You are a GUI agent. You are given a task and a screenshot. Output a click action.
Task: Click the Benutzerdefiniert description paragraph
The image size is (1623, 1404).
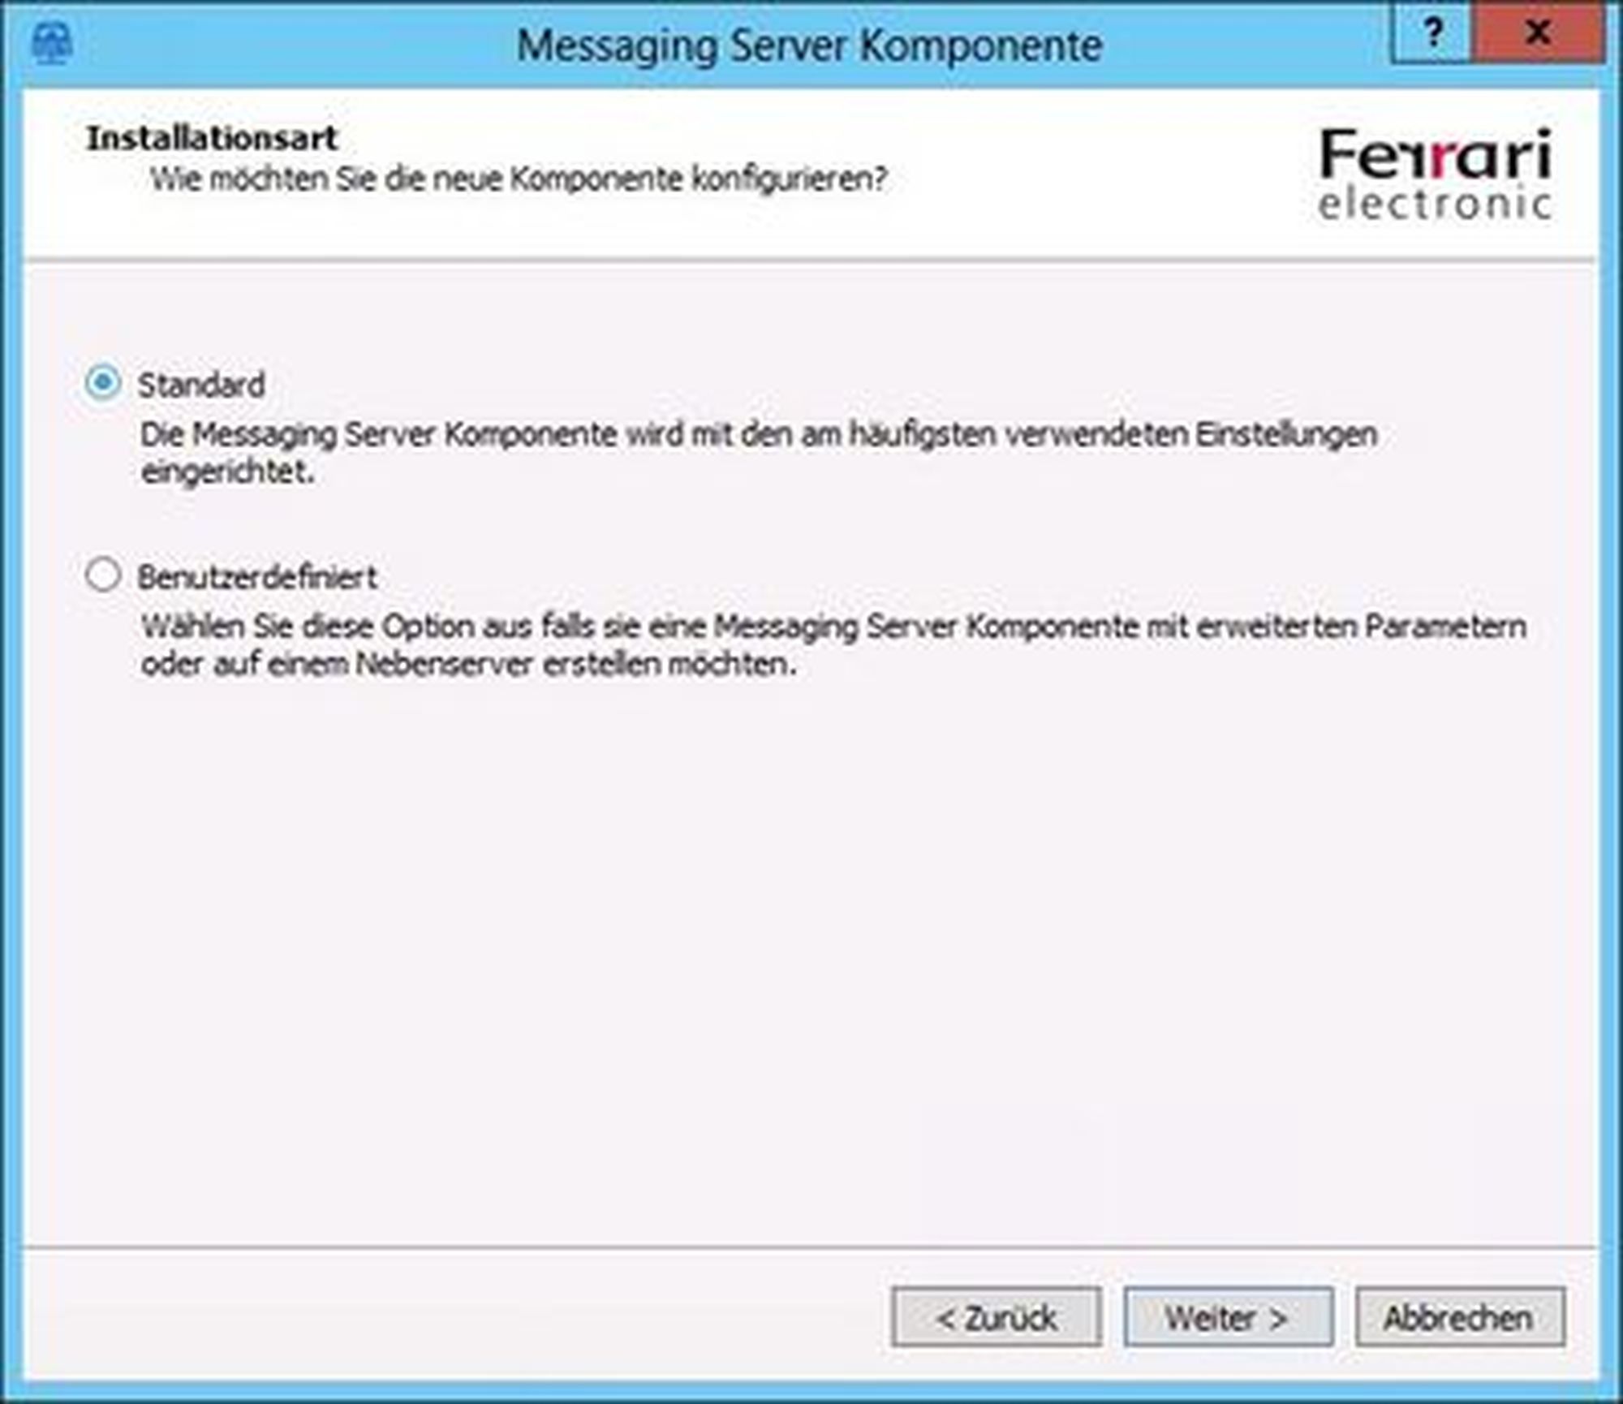833,627
